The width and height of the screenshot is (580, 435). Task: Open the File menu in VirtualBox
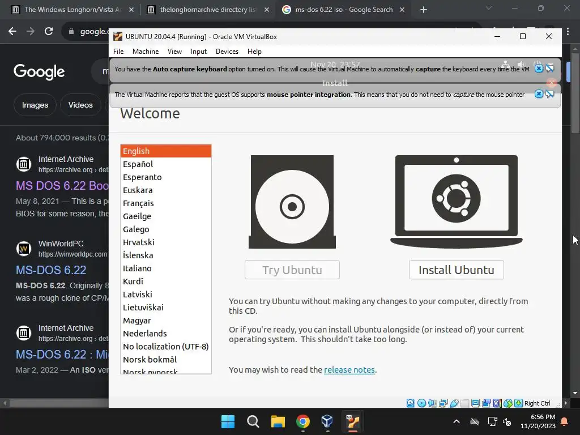pos(118,52)
